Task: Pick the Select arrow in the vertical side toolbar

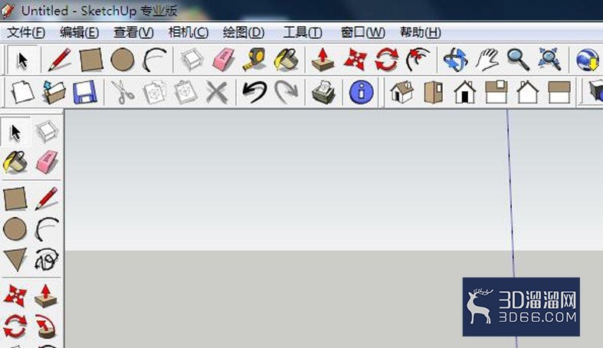Action: click(15, 132)
